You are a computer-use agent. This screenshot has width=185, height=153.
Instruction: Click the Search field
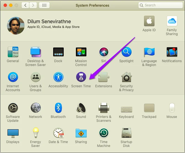tap(161, 5)
